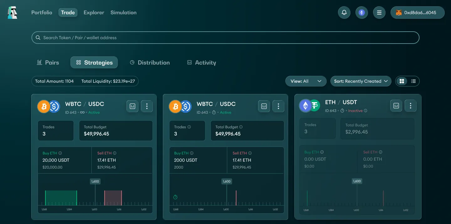Open wallet 0xd8da6...6045 account button
Image resolution: width=451 pixels, height=224 pixels.
point(417,13)
